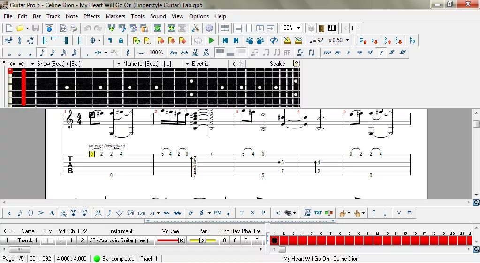Open the key signature icon

coord(8,40)
